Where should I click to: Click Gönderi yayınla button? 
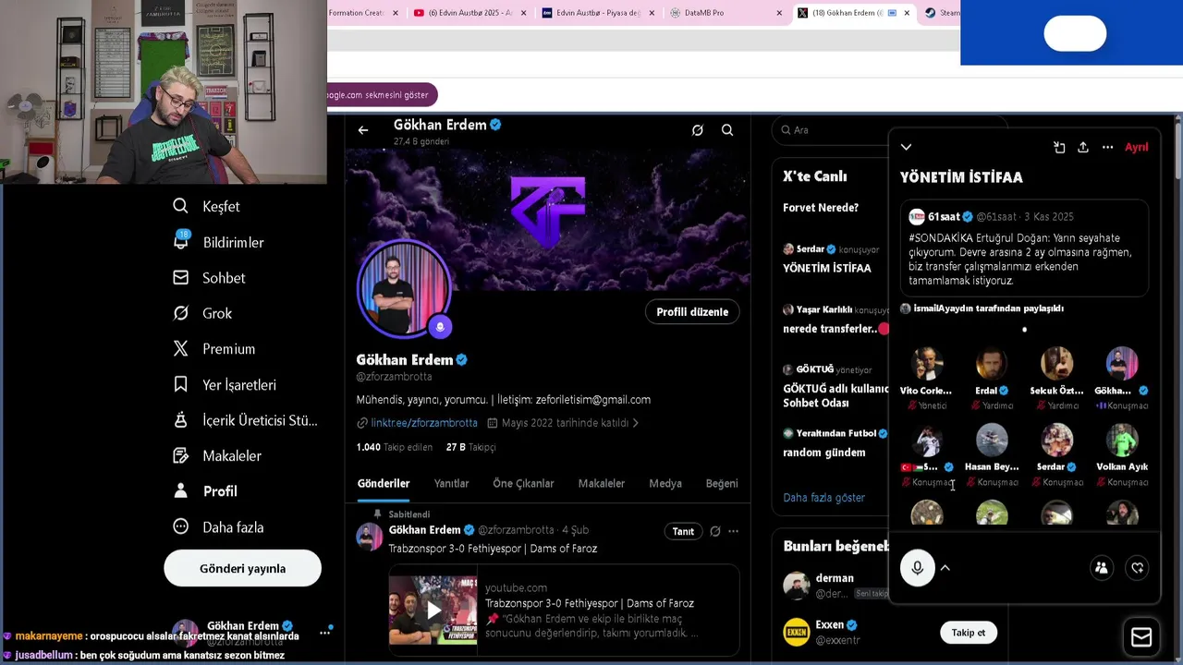click(242, 568)
